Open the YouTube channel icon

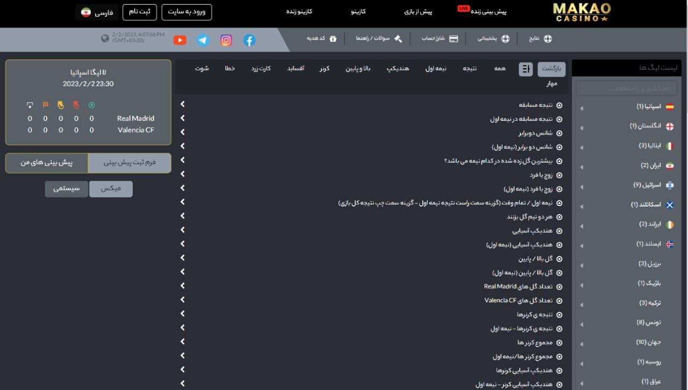pos(180,40)
